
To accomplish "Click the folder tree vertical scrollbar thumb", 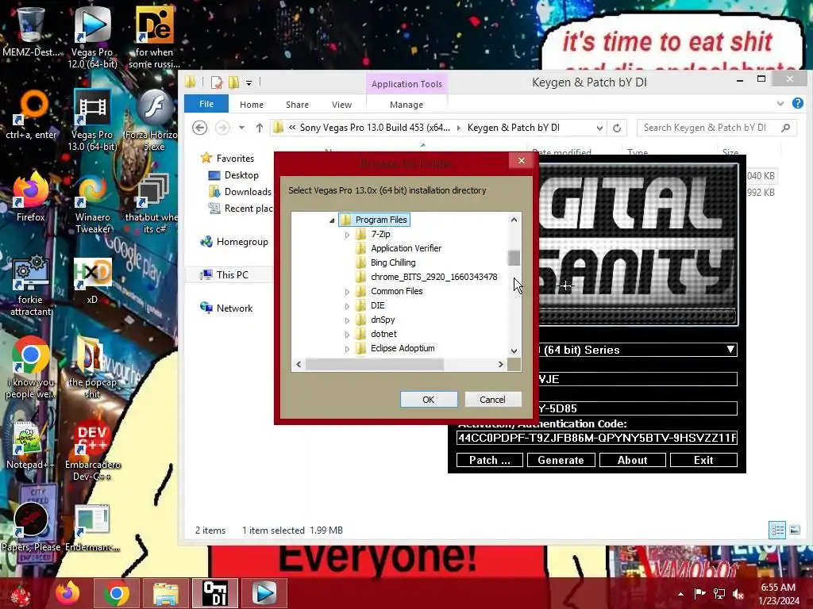I will [x=514, y=258].
